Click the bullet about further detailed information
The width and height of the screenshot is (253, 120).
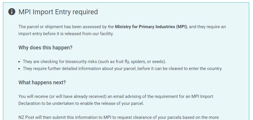pyautogui.click(x=122, y=69)
